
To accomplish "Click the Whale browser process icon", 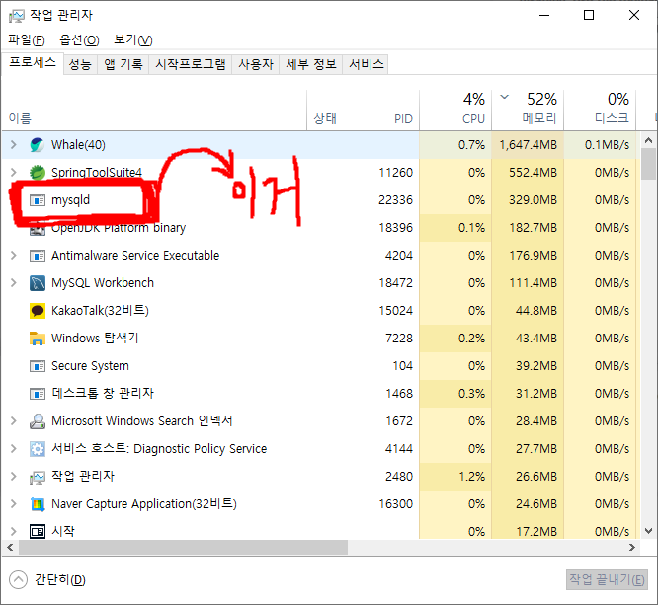I will (38, 145).
